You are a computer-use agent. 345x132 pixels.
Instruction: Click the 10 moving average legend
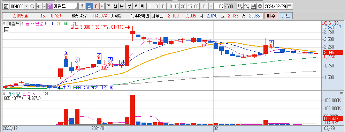[52, 23]
